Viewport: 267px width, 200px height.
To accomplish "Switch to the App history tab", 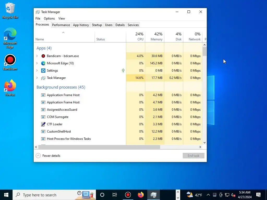I will 81,25.
